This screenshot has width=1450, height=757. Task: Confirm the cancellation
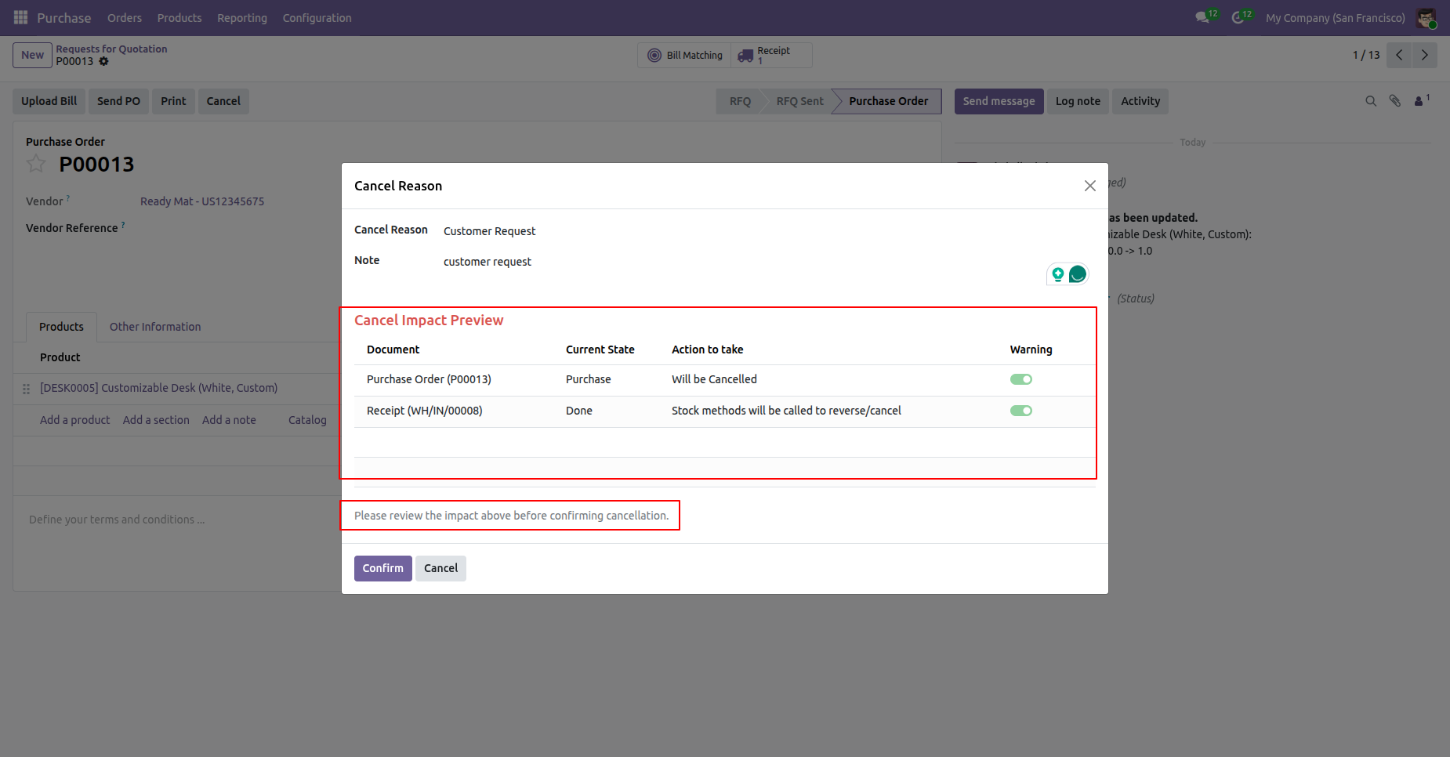382,568
